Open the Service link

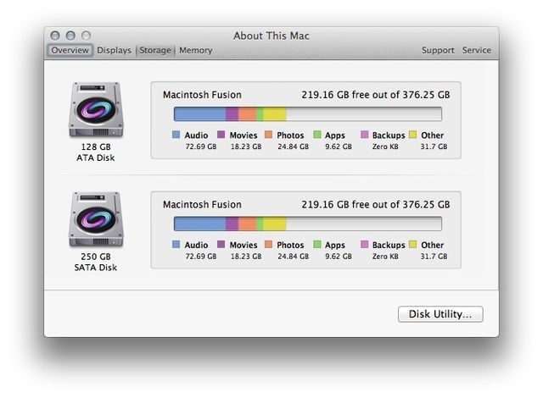[x=476, y=50]
